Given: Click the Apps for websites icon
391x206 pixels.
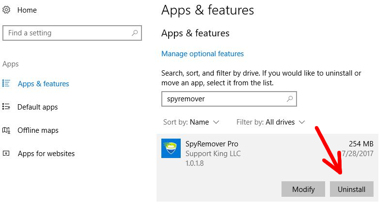Looking at the screenshot, I should click(x=6, y=153).
